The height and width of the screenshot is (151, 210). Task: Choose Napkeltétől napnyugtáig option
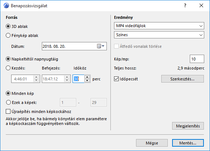[x=8, y=59]
